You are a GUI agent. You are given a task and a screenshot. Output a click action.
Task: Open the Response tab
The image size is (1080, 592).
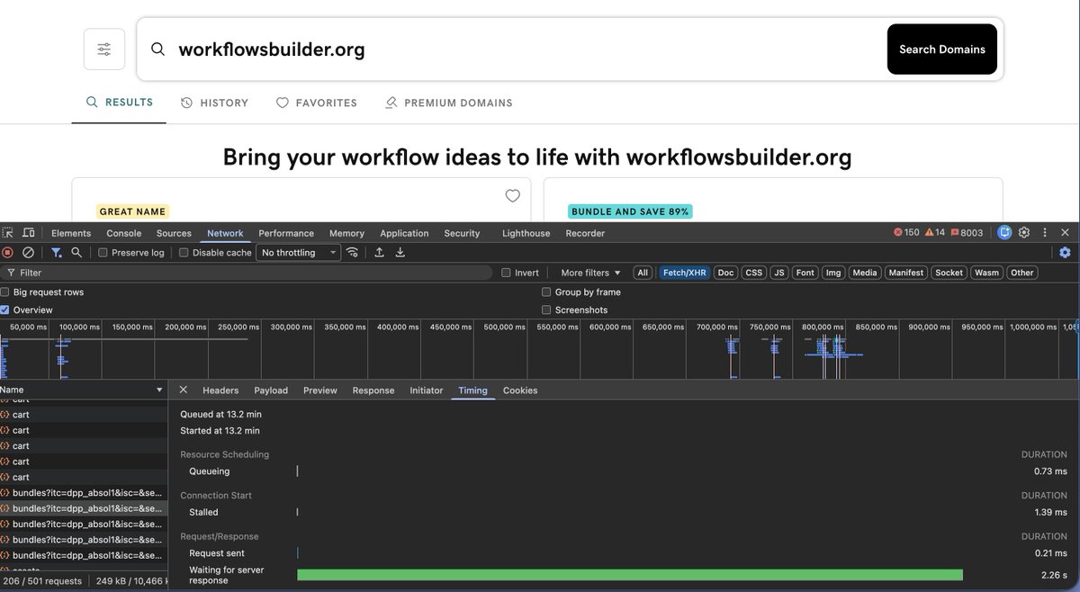point(373,390)
